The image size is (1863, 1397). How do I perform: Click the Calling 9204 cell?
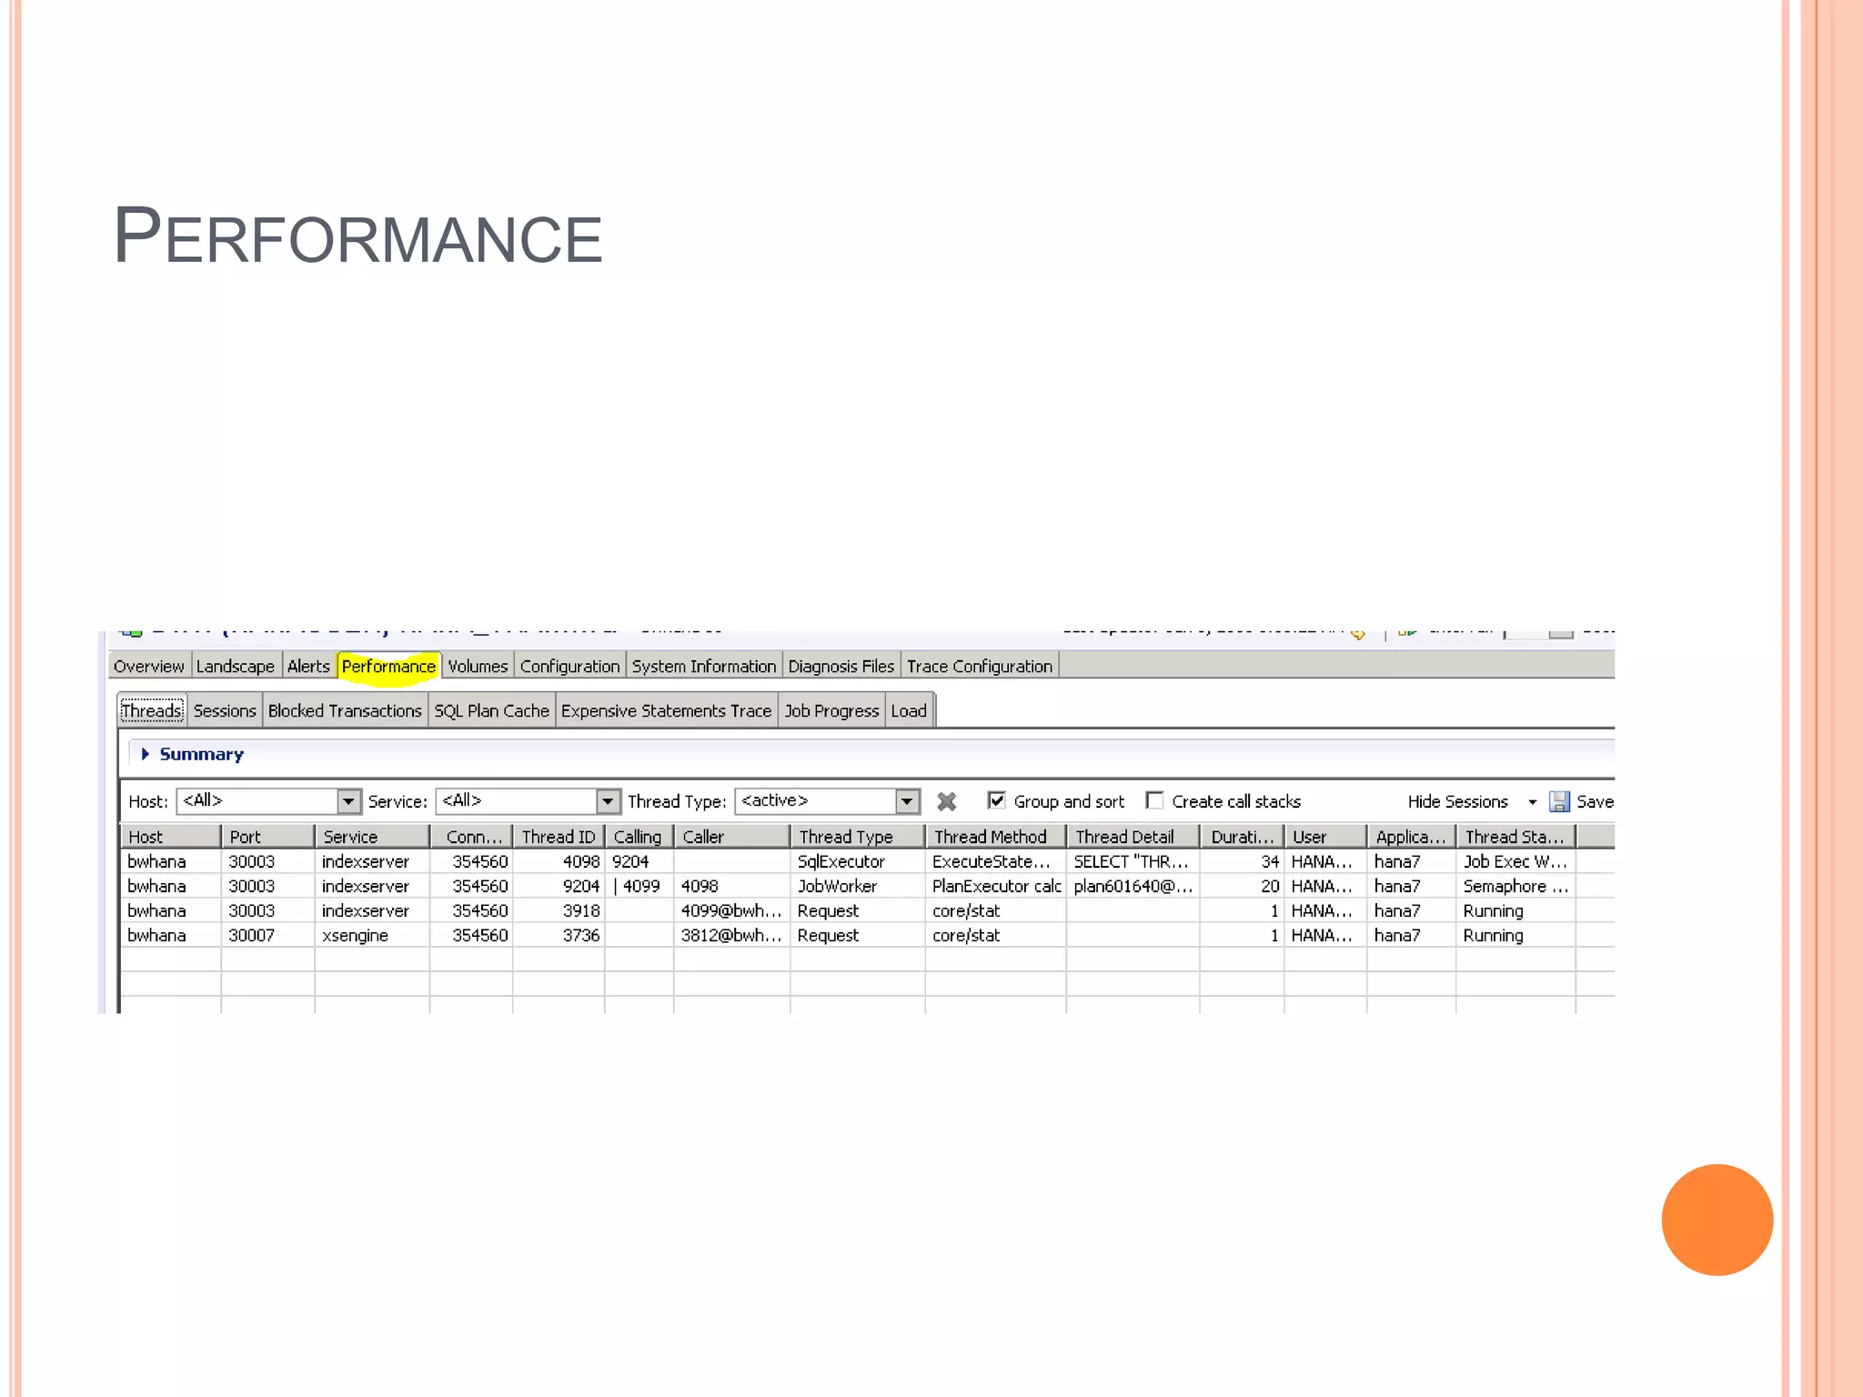[639, 861]
